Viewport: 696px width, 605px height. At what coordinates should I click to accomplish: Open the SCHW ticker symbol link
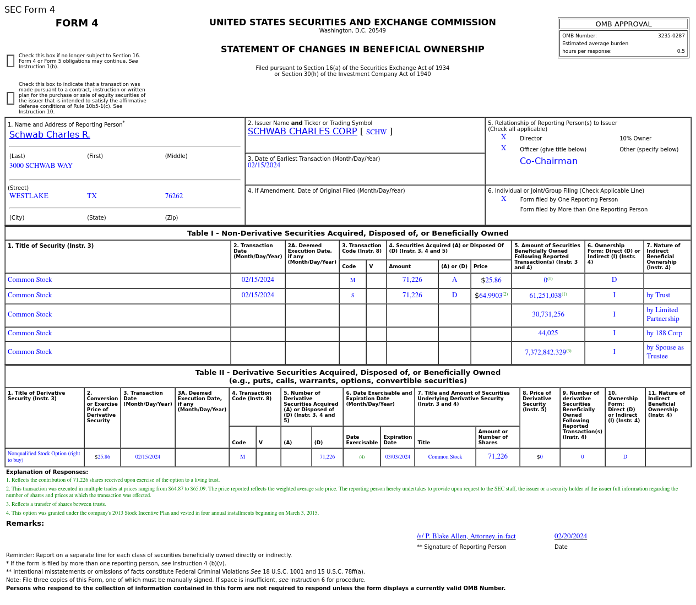point(376,132)
